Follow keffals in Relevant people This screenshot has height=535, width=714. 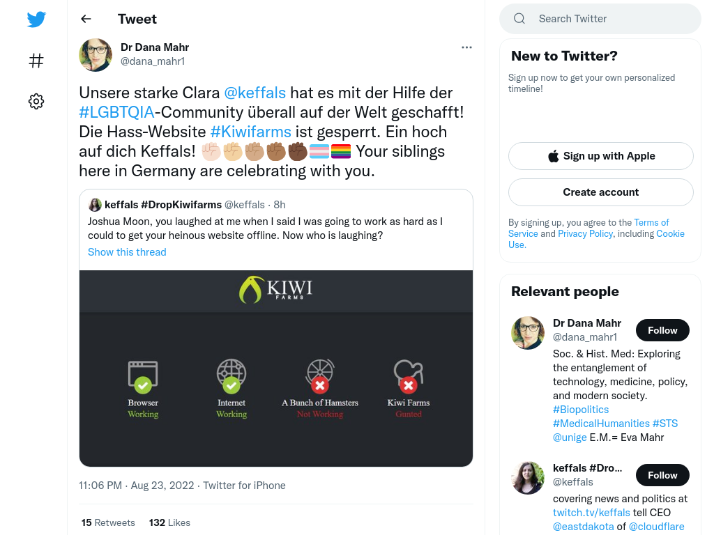tap(662, 475)
